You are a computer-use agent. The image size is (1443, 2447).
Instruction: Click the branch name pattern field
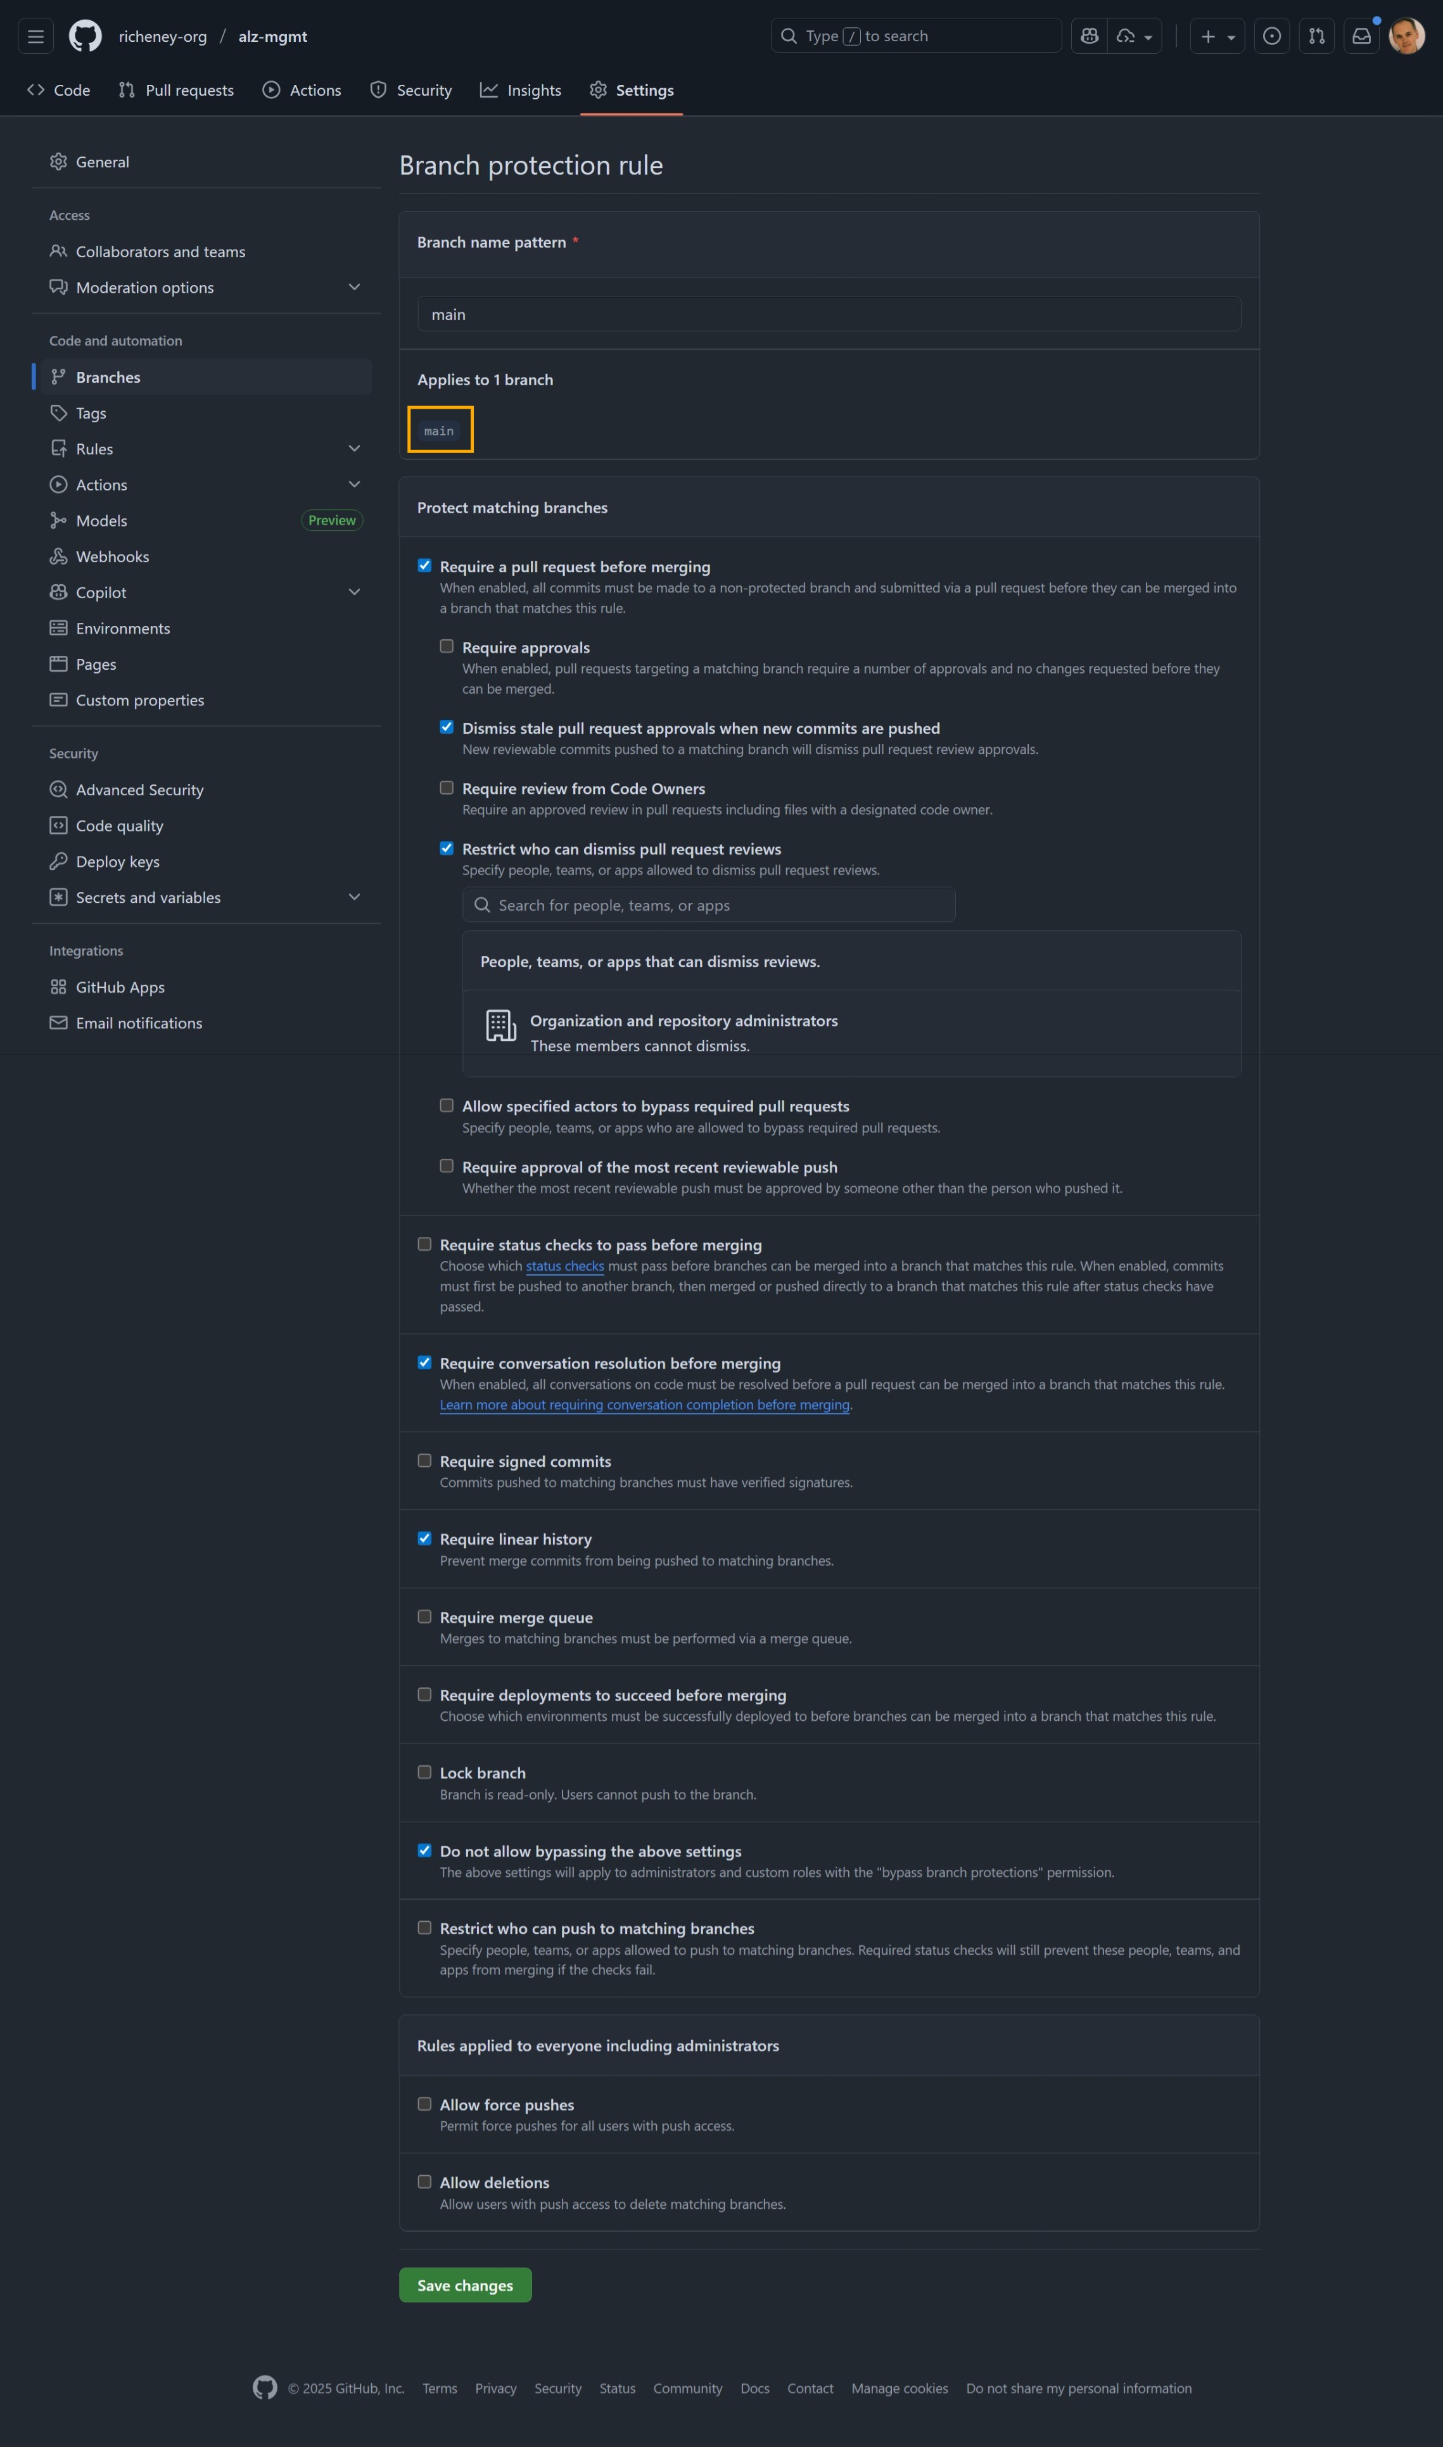tap(829, 314)
